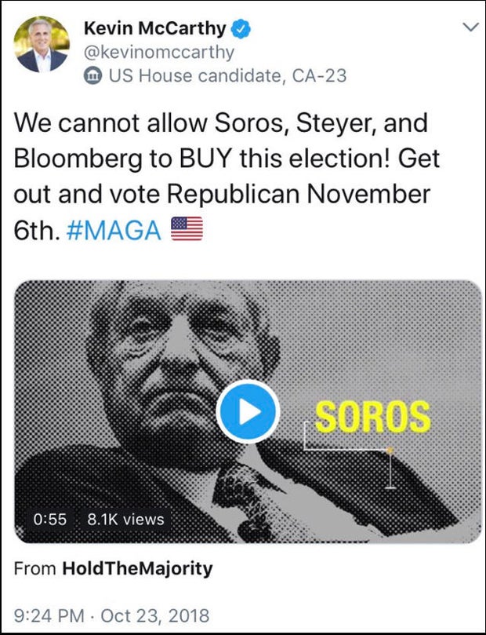This screenshot has width=486, height=635.
Task: Open the Kevin McCarthy display name
Action: 154,30
